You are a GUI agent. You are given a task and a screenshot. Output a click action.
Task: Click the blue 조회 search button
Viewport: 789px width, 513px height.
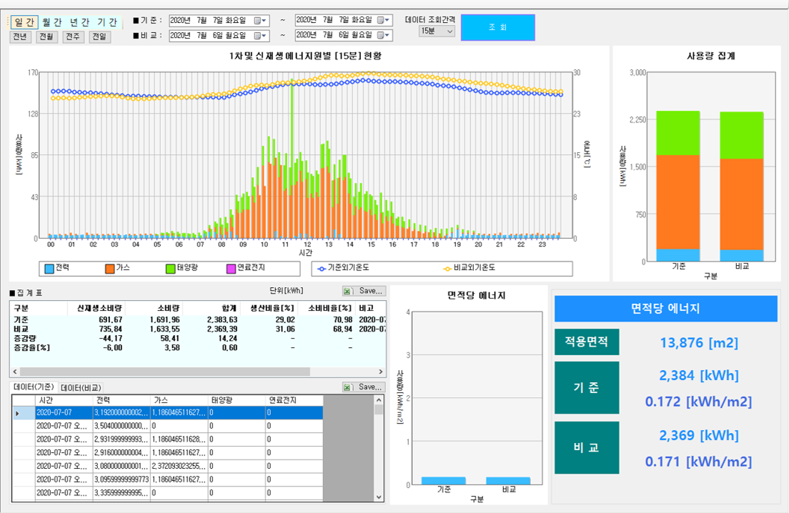497,27
